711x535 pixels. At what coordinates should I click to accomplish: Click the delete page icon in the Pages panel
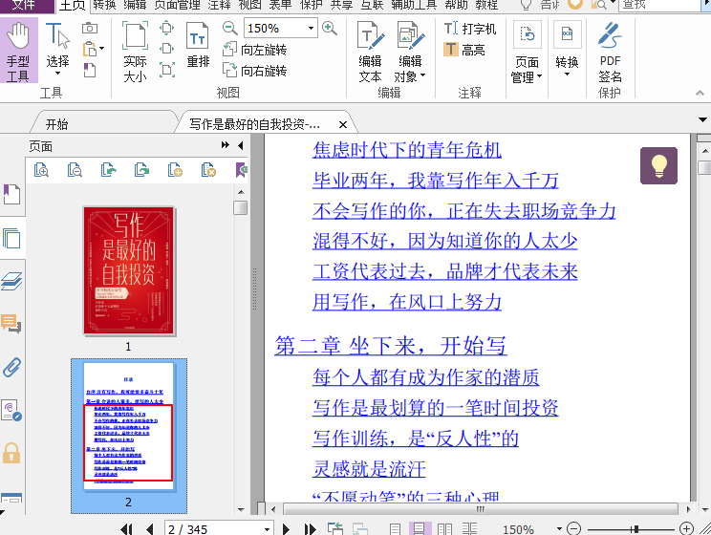pos(208,170)
